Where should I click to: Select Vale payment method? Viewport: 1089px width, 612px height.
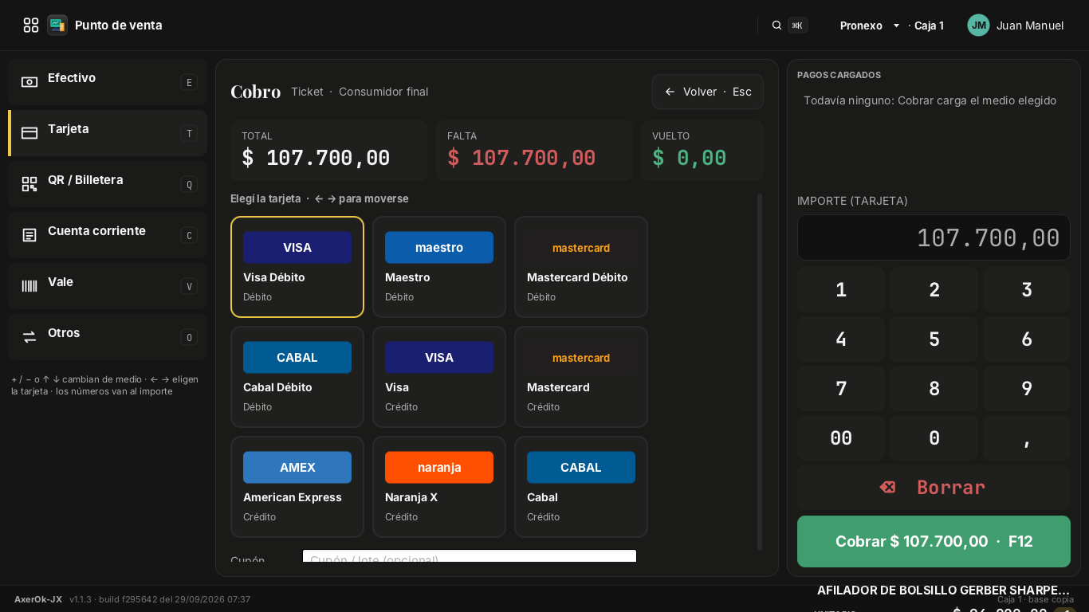click(108, 286)
